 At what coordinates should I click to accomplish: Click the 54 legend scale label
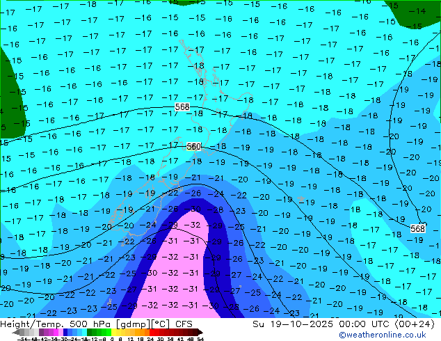[200, 339]
